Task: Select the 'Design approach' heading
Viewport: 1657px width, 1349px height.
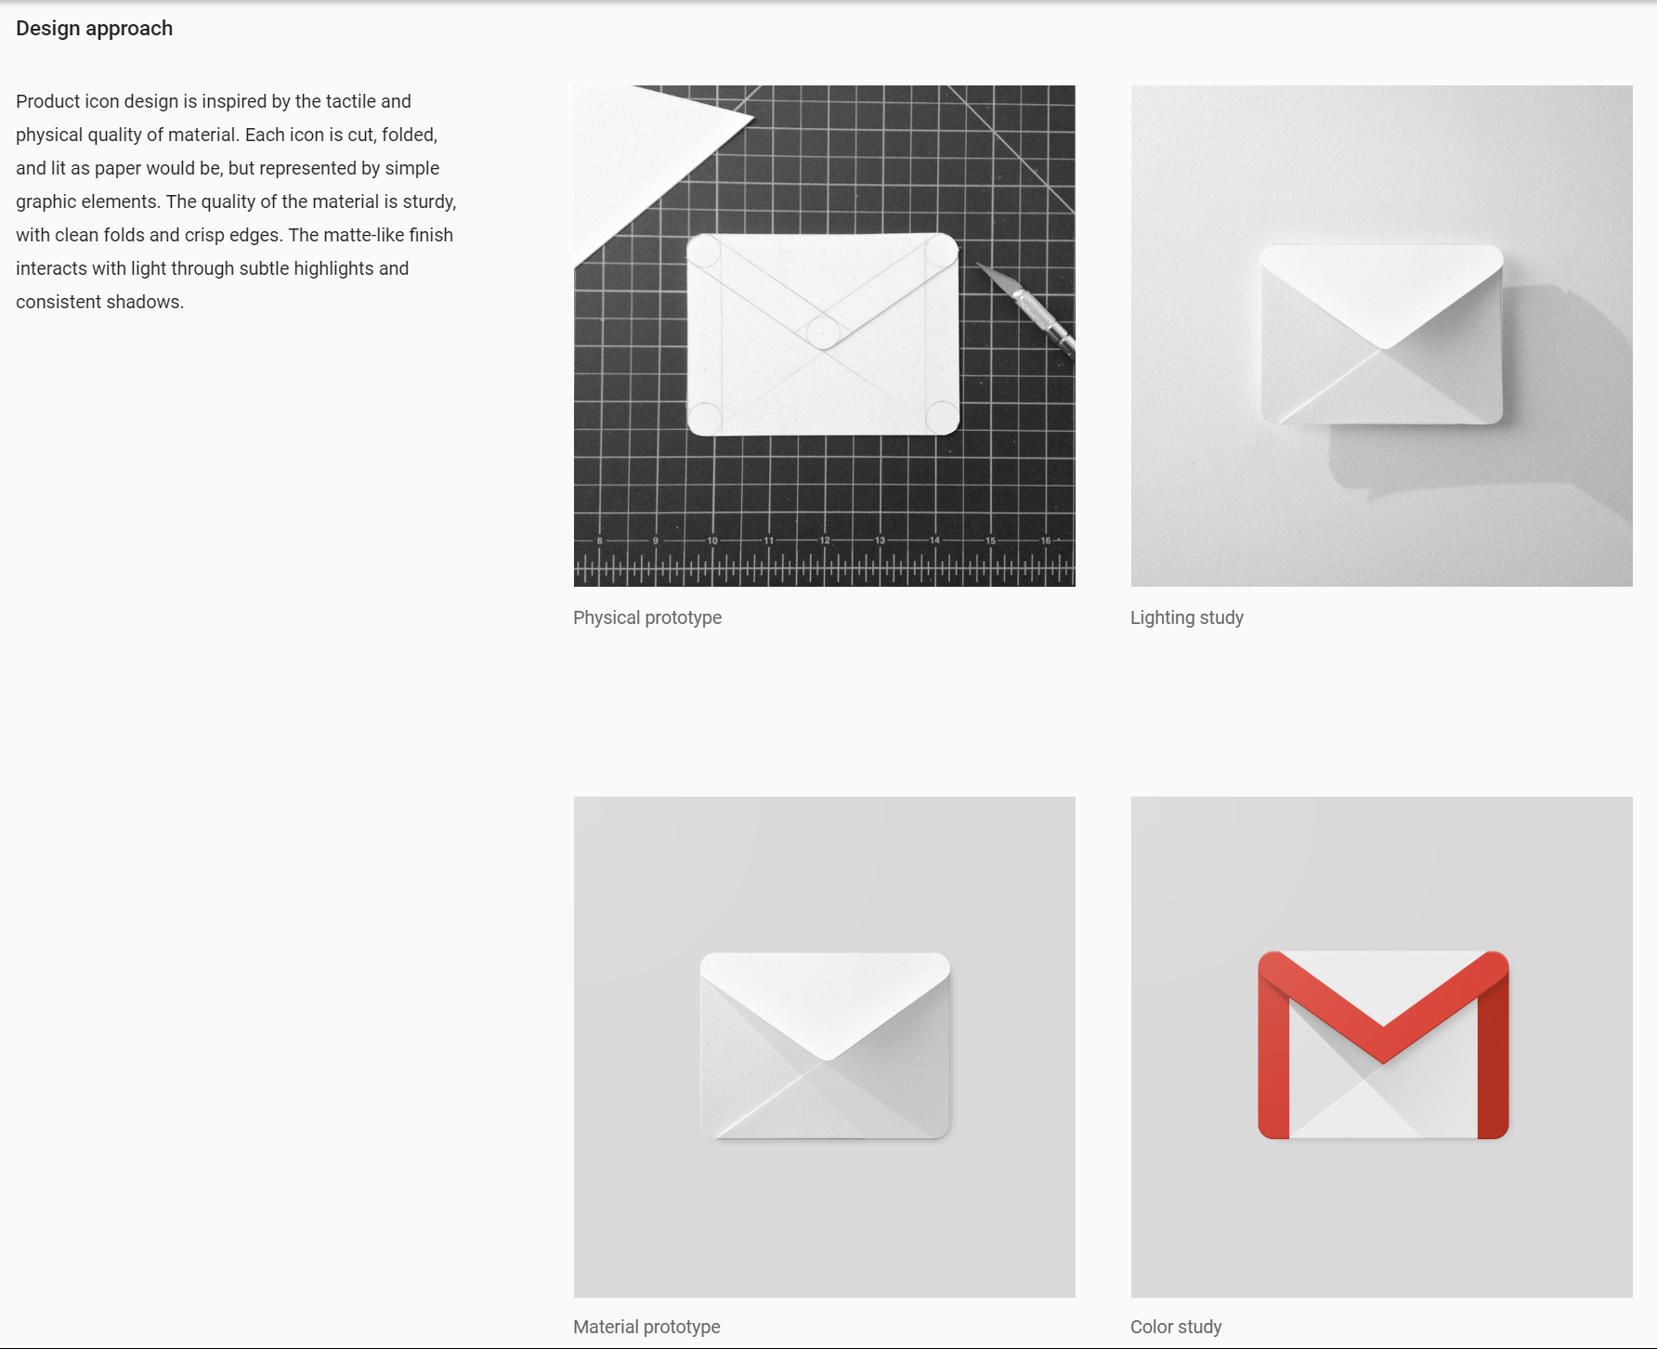Action: point(94,29)
